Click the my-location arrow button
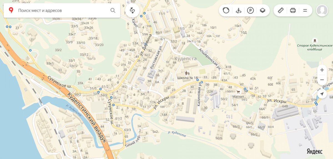 click(x=322, y=94)
